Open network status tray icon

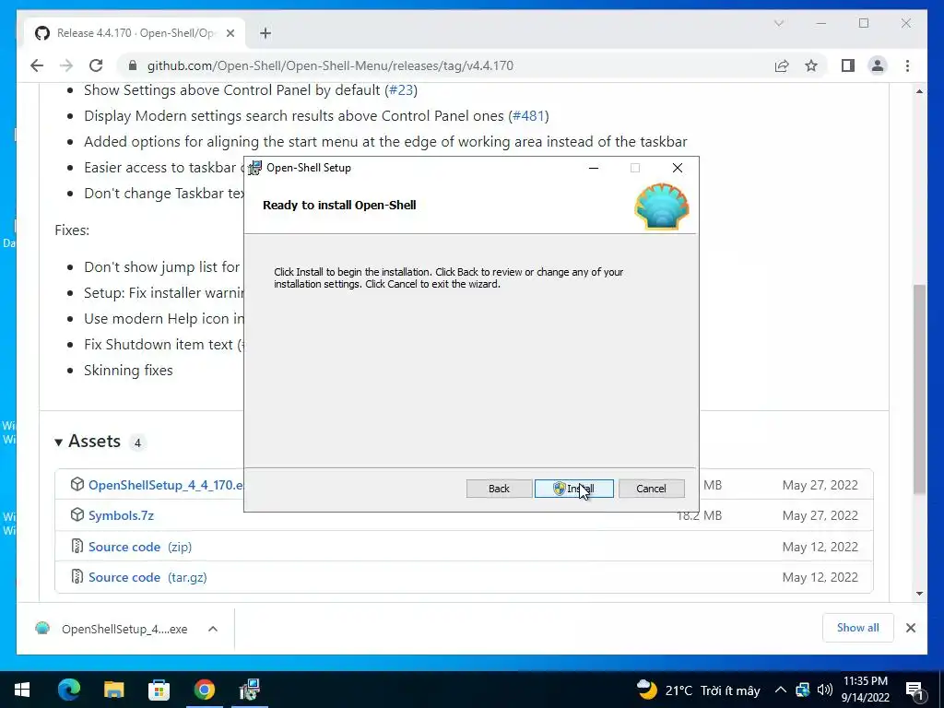[x=803, y=690]
